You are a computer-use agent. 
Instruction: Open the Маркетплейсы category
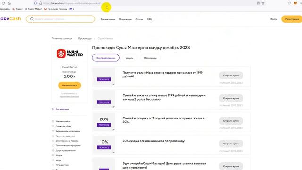click(x=63, y=121)
